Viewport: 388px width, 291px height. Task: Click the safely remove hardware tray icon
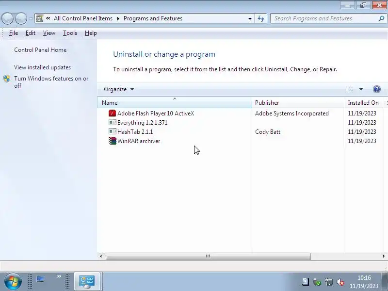317,282
